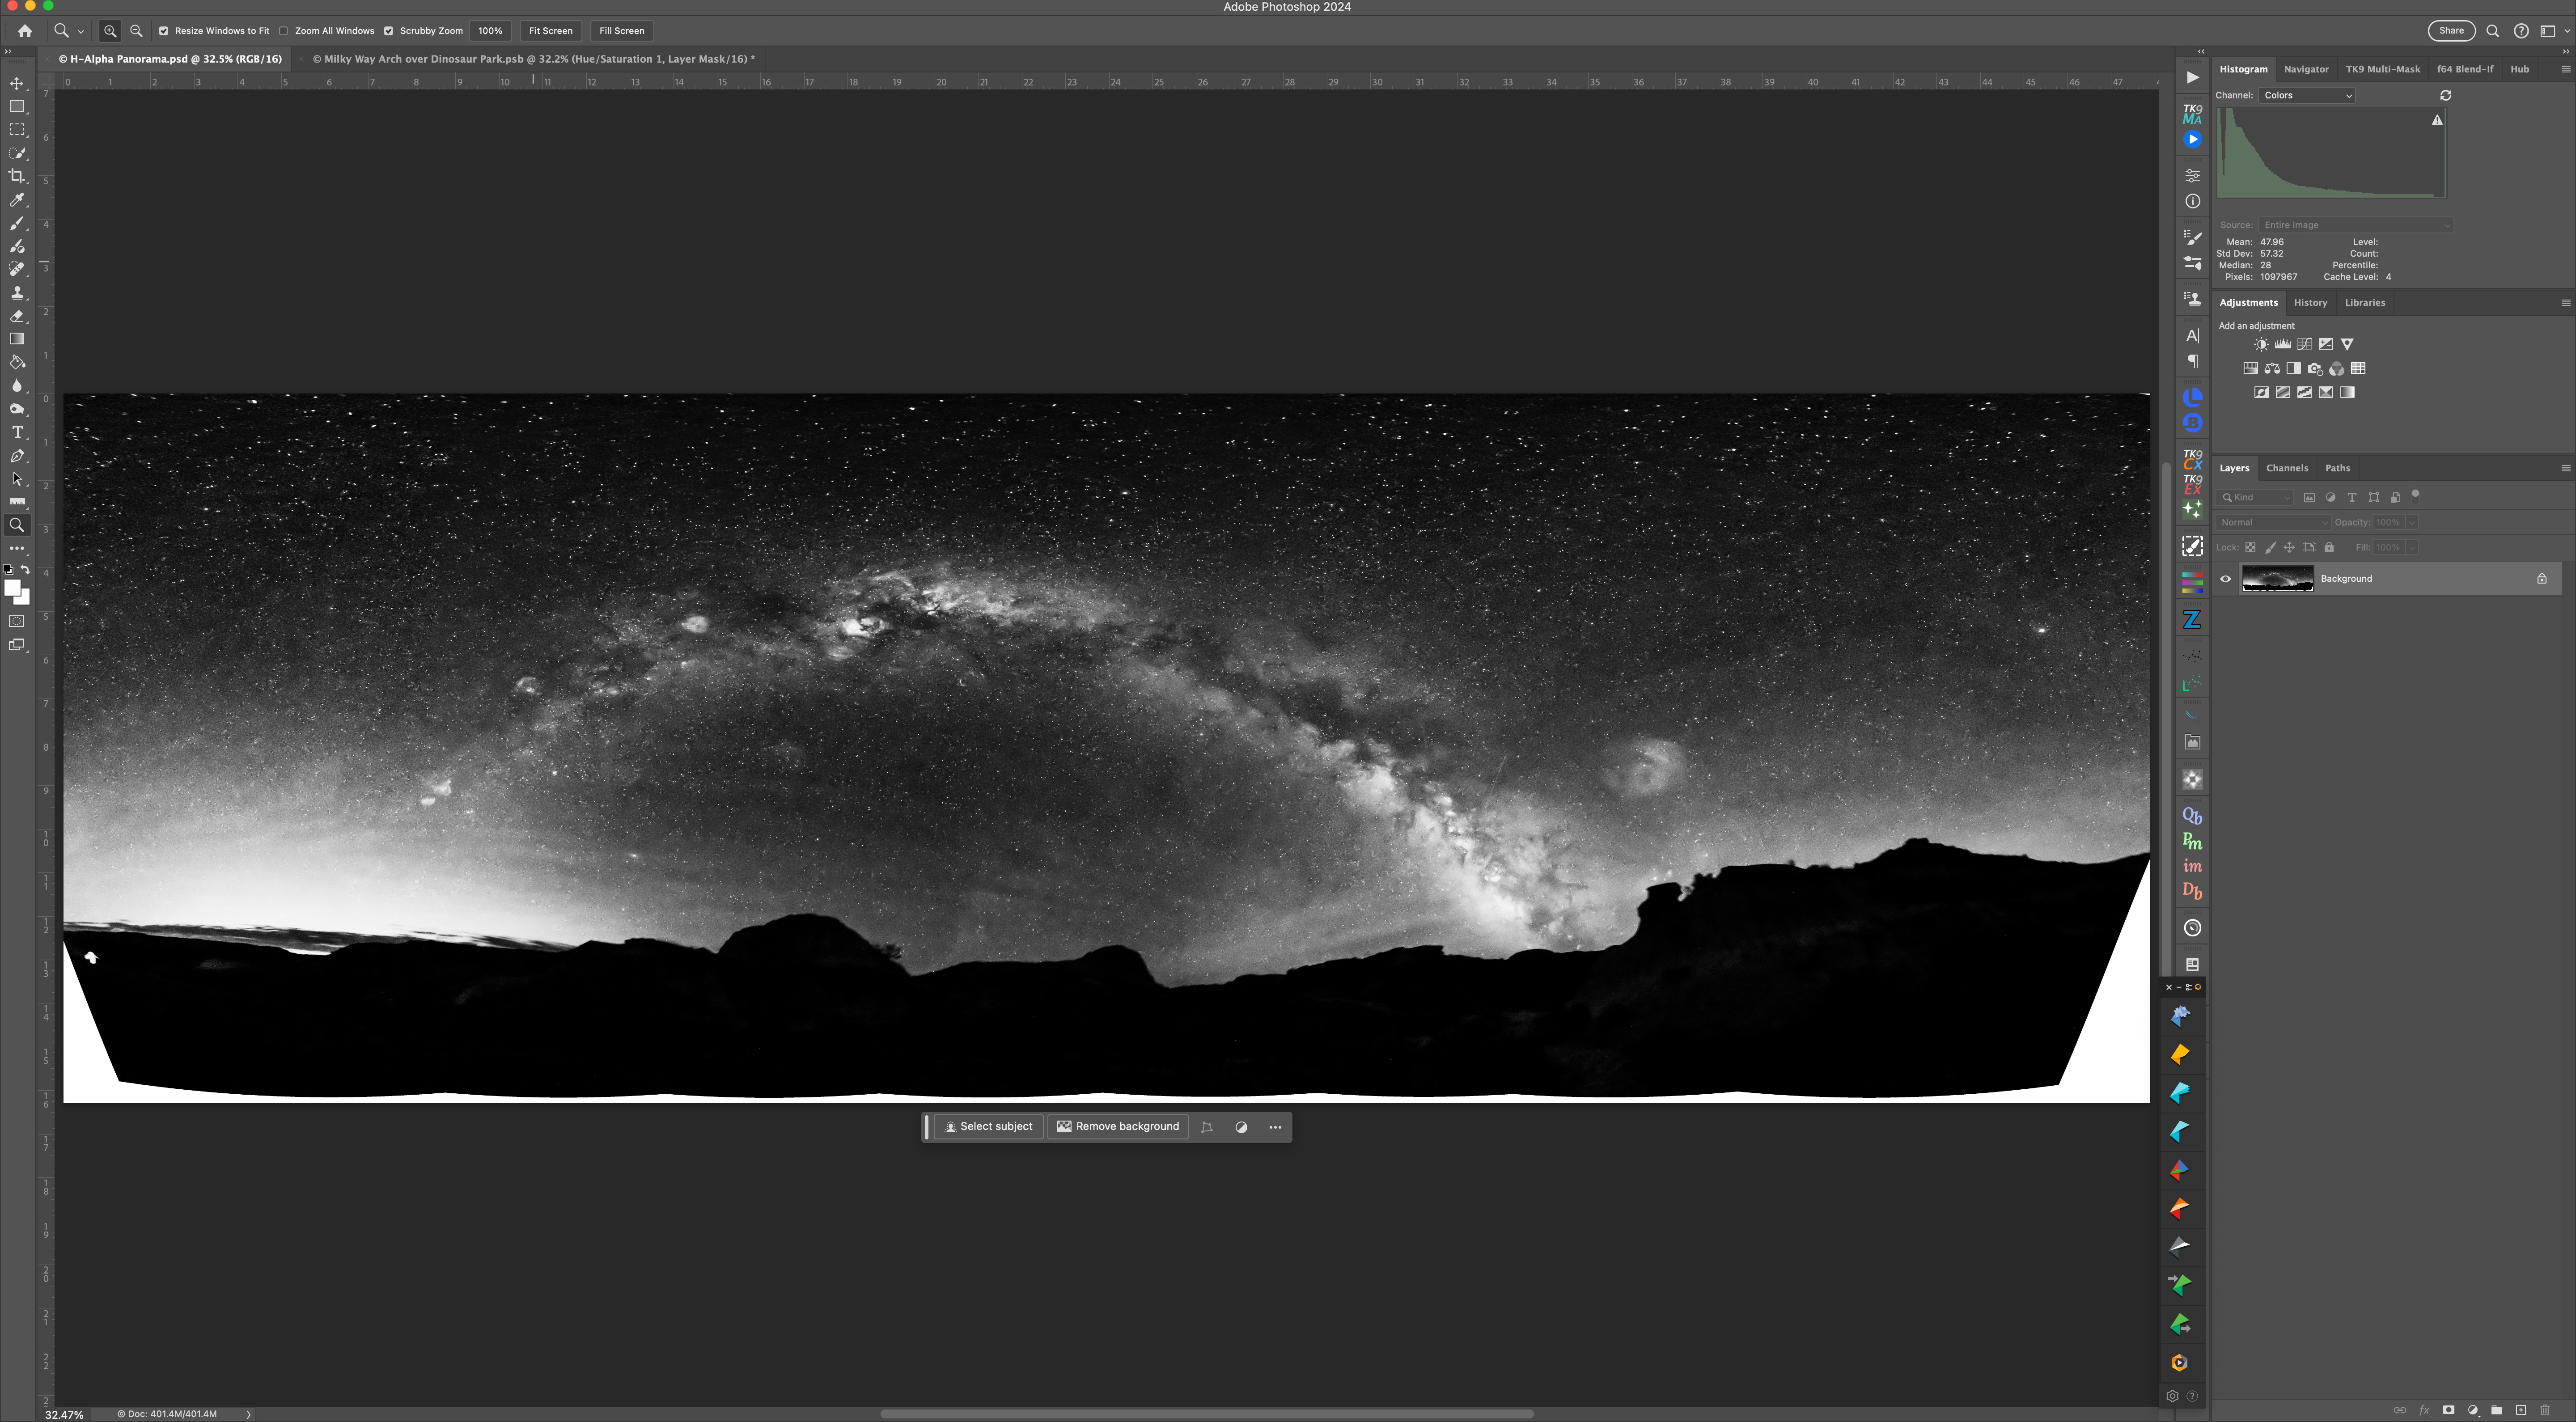This screenshot has height=1422, width=2576.
Task: Click the Fit Screen button
Action: 550,31
